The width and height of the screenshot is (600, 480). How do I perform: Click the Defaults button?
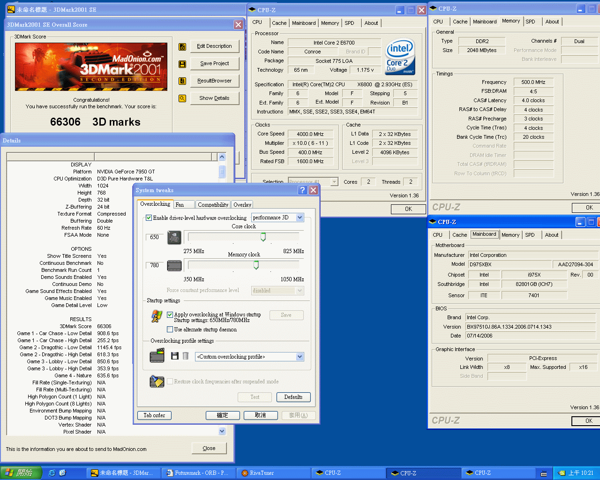click(x=293, y=397)
